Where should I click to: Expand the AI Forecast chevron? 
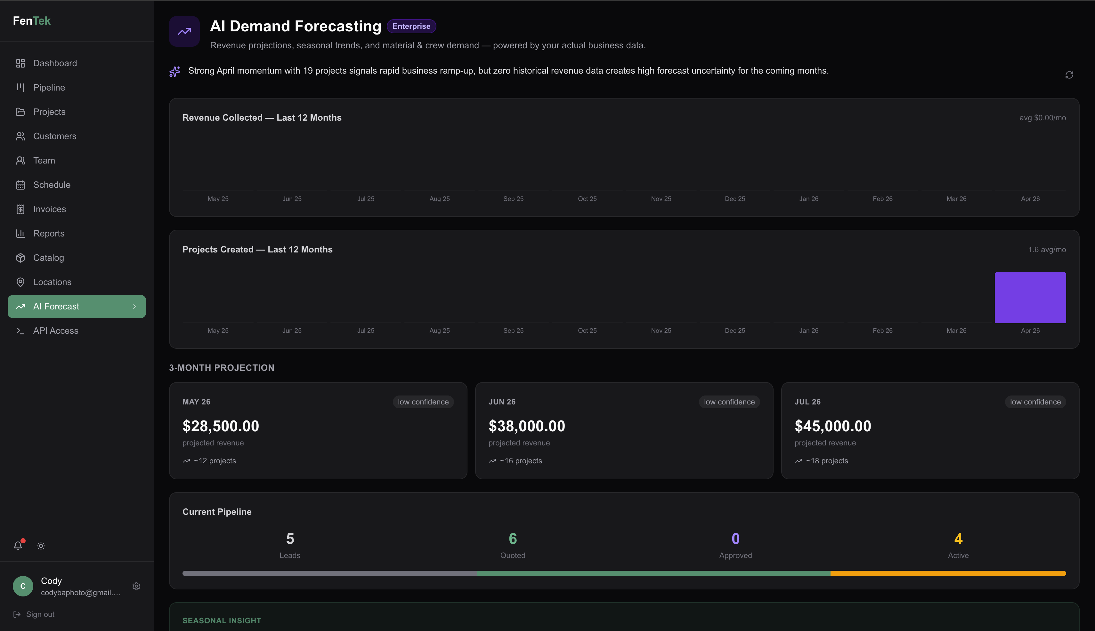(x=134, y=307)
